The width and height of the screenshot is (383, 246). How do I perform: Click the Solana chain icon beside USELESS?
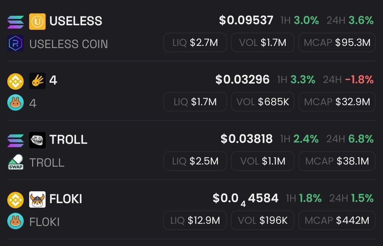point(15,22)
